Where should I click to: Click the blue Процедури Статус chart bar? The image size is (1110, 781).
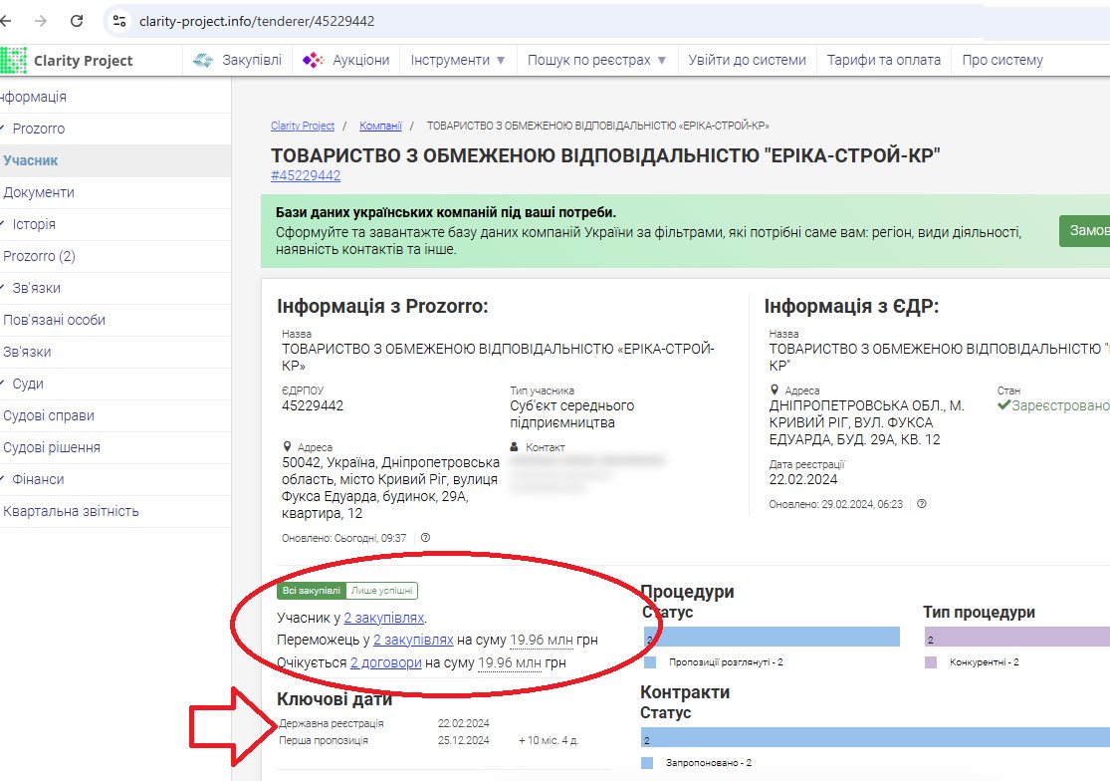(x=772, y=637)
